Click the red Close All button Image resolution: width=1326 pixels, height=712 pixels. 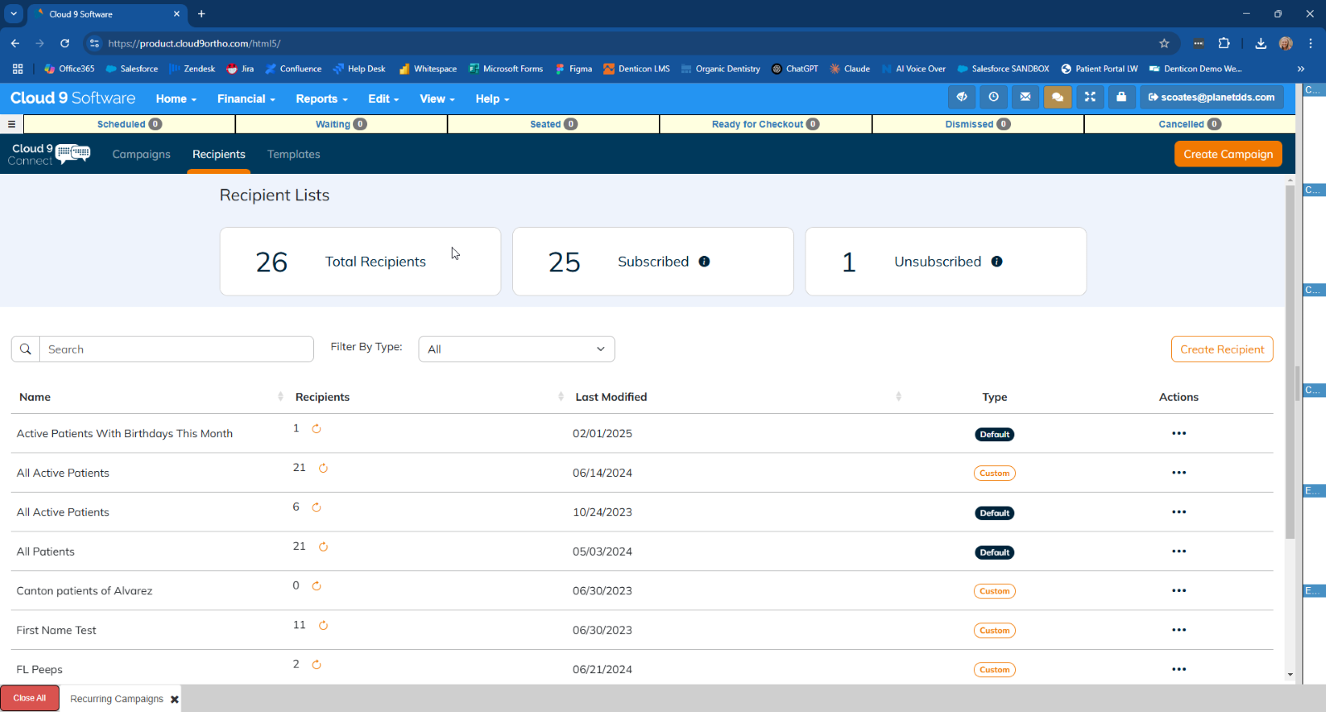coord(30,698)
